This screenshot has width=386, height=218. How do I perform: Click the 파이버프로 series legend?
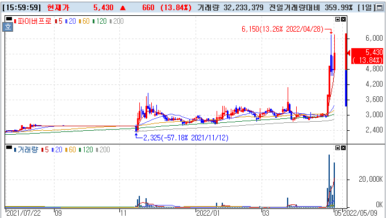33,22
